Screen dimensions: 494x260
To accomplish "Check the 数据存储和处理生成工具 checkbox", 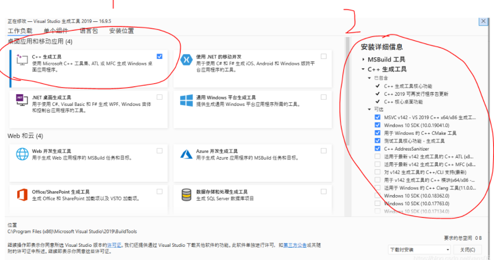I will (x=323, y=192).
